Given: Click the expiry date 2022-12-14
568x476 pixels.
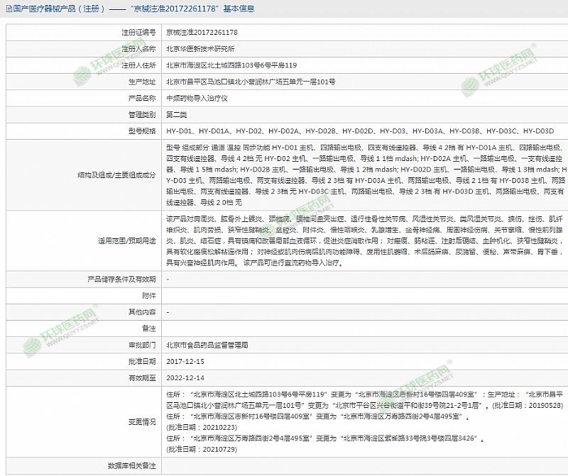Looking at the screenshot, I should click(184, 378).
